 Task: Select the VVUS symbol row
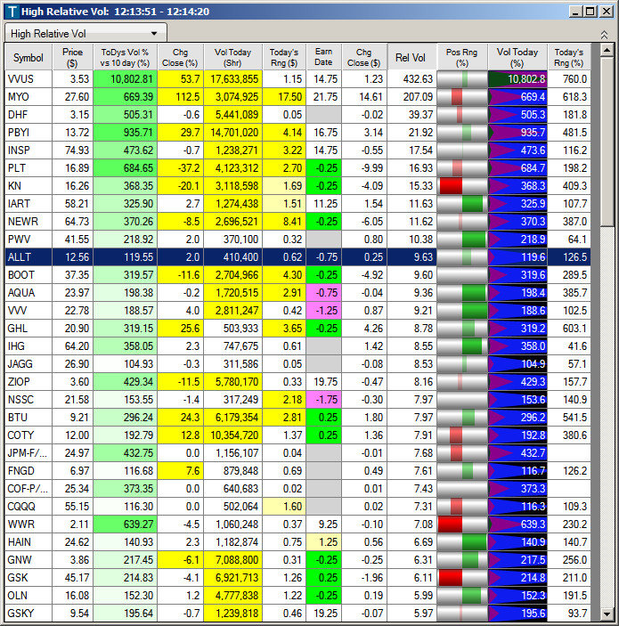297,79
